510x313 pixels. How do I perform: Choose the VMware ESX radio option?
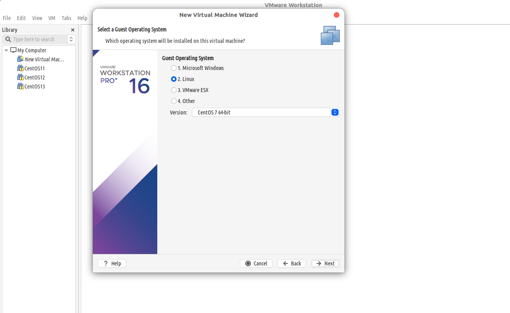tap(174, 90)
